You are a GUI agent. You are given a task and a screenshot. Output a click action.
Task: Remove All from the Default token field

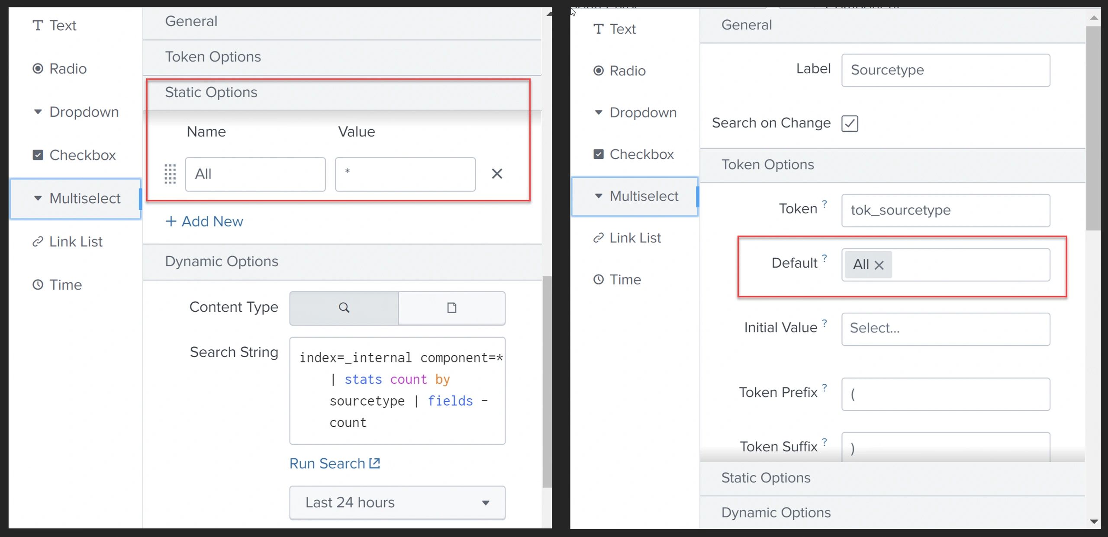(879, 265)
